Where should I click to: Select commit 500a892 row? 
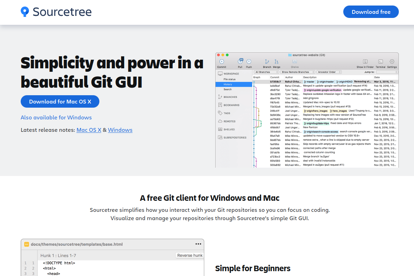point(325,165)
